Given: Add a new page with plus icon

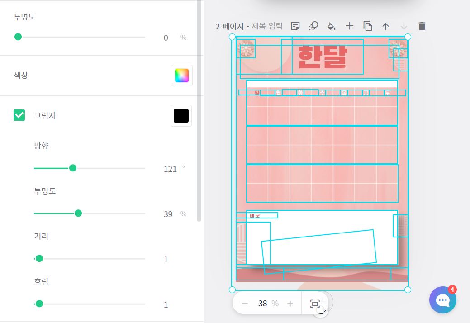Looking at the screenshot, I should point(350,26).
